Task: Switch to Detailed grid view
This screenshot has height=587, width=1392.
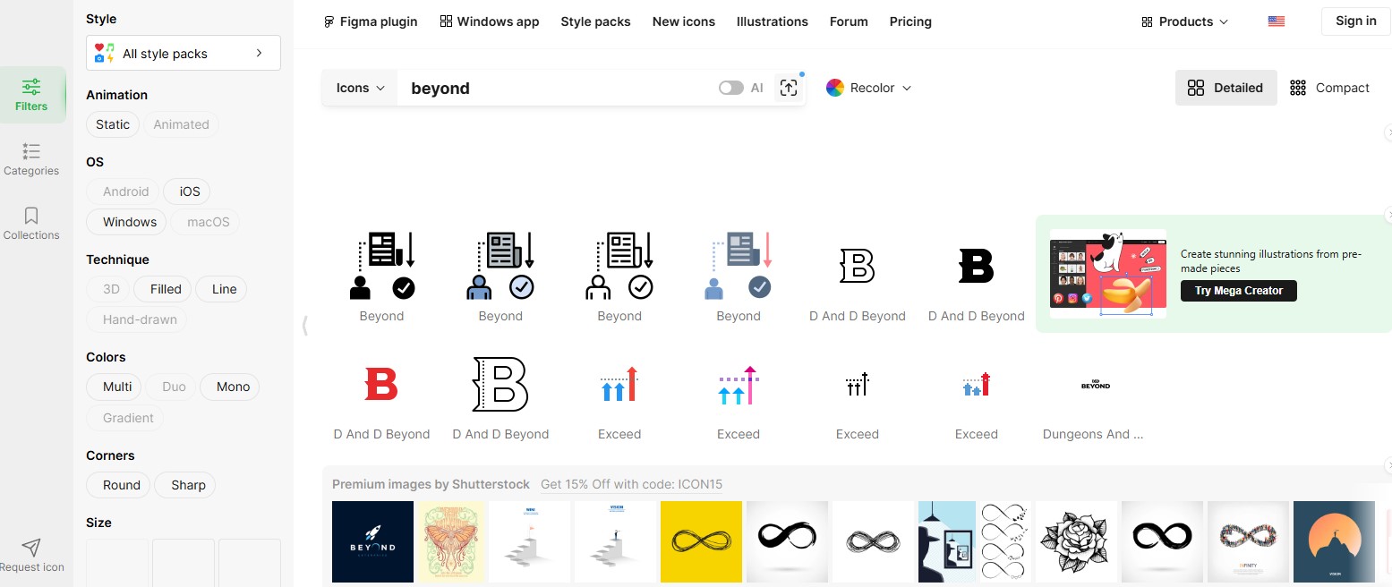Action: tap(1225, 87)
